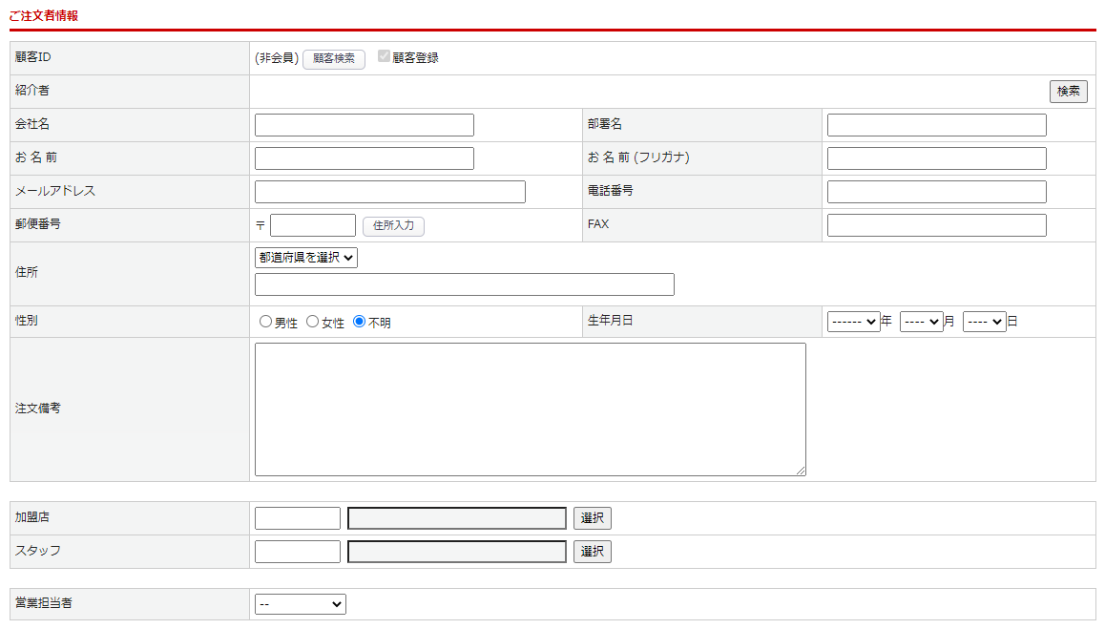Expand the birth day dropdown

pos(984,323)
